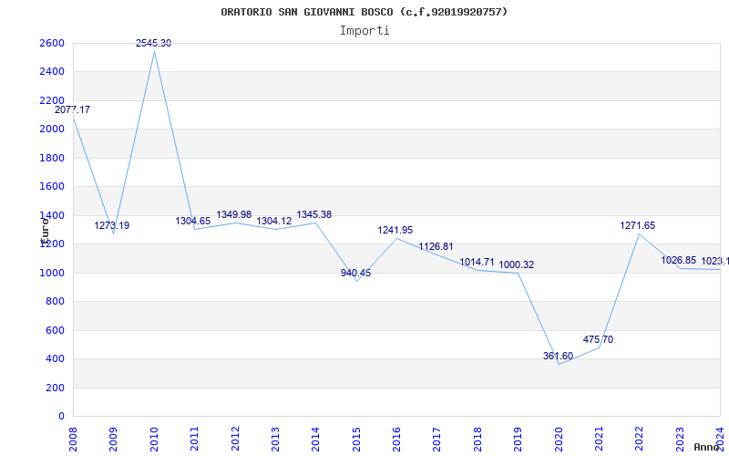Click the 2019 x-axis year label
This screenshot has height=456, width=729.
[x=518, y=439]
